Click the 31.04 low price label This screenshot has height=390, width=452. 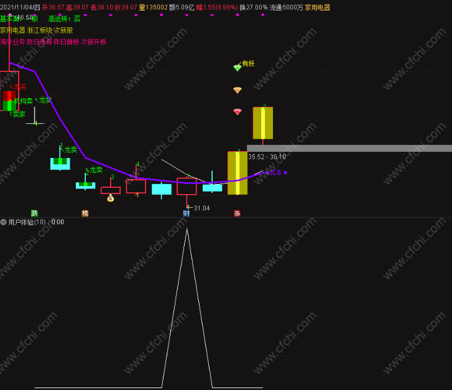point(201,208)
